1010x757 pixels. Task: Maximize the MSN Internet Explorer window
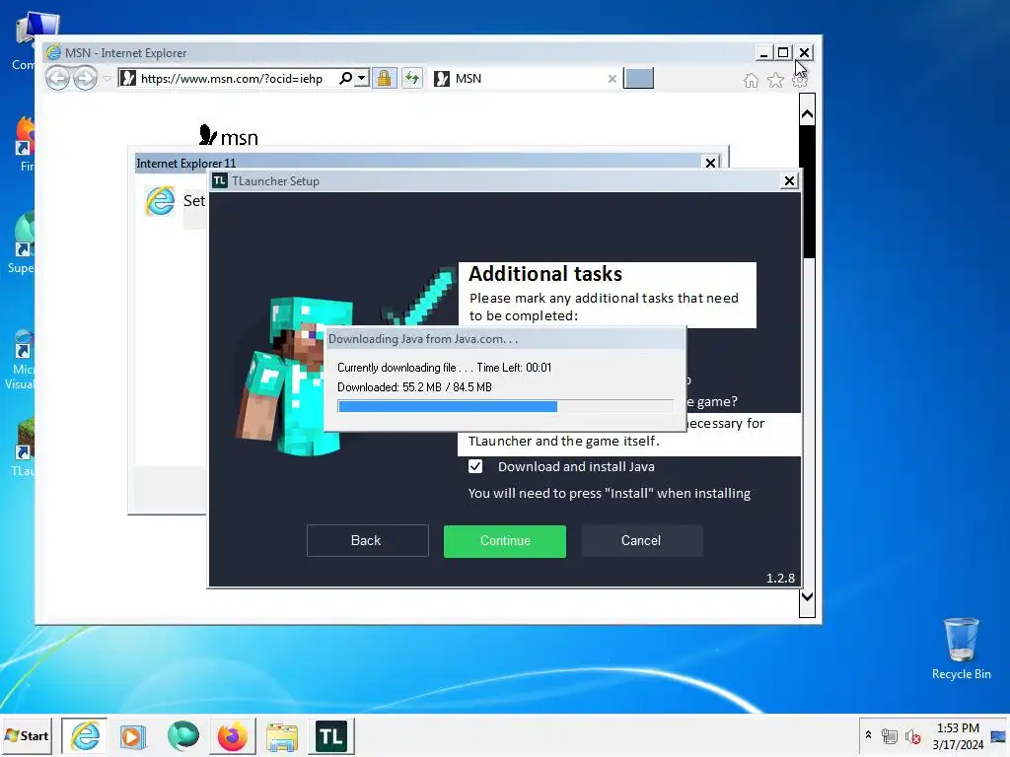(783, 53)
